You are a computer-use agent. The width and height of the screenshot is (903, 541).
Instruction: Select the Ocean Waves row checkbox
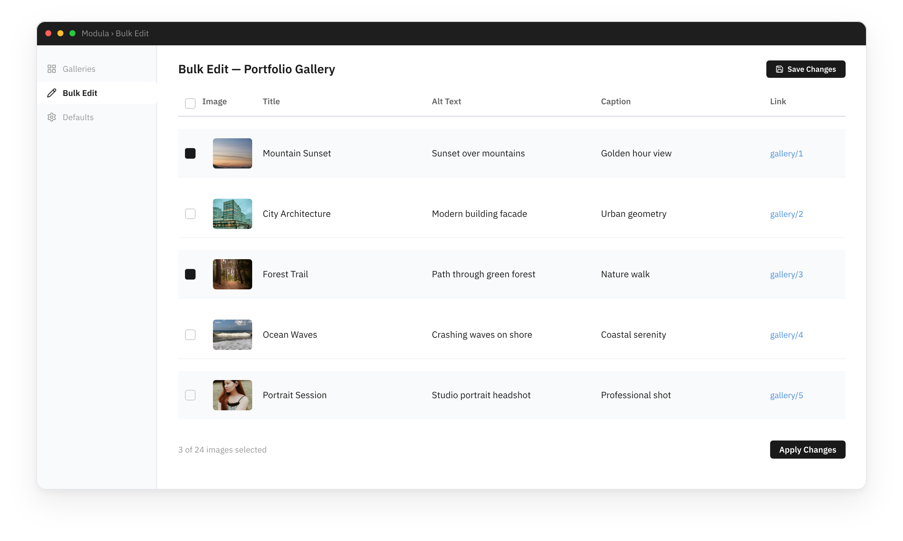click(x=190, y=335)
